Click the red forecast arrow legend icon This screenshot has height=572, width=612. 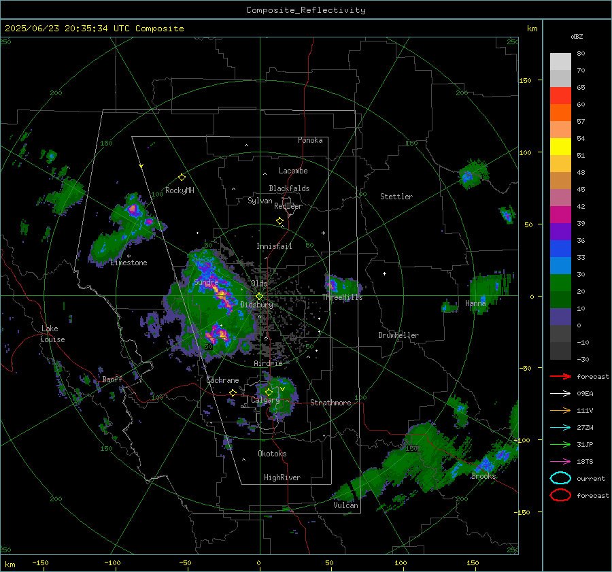click(x=560, y=376)
